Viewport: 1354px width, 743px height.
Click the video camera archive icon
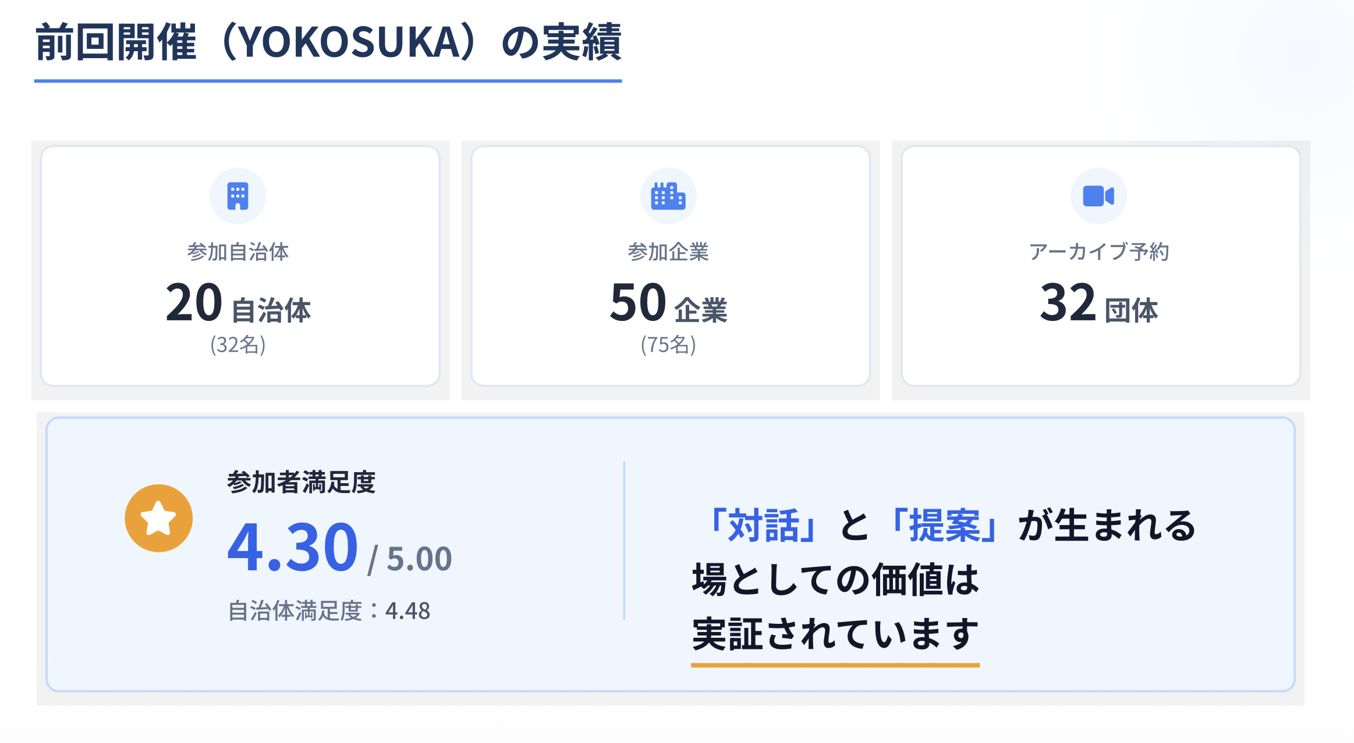pyautogui.click(x=1098, y=196)
